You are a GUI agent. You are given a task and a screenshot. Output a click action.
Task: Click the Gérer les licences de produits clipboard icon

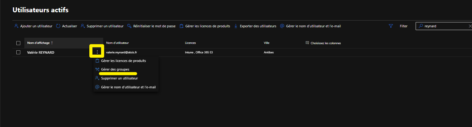[181, 26]
